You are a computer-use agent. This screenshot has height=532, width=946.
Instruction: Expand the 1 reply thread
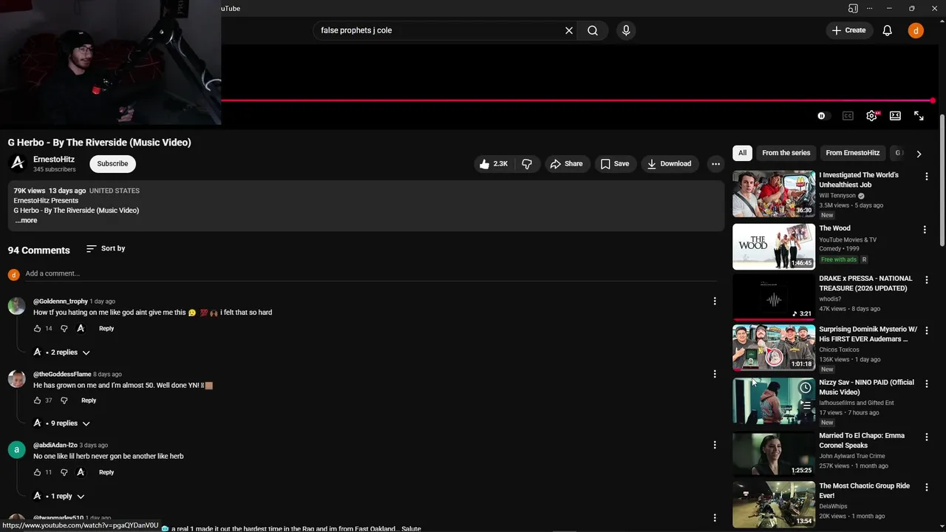[x=60, y=496]
